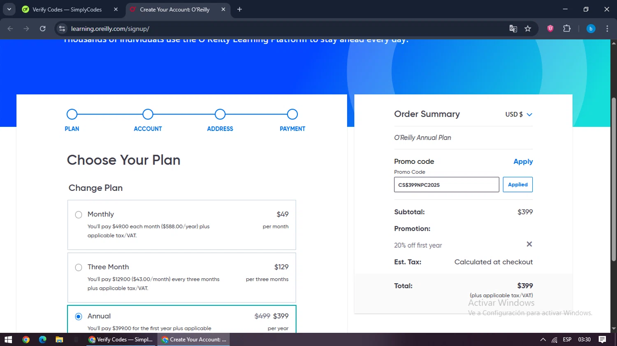The width and height of the screenshot is (617, 346).
Task: Click the Total $399 amount
Action: (525, 286)
